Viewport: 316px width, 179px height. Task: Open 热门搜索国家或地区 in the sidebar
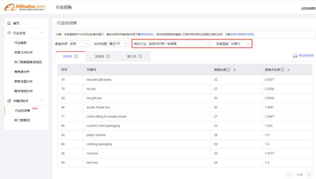pos(28,62)
